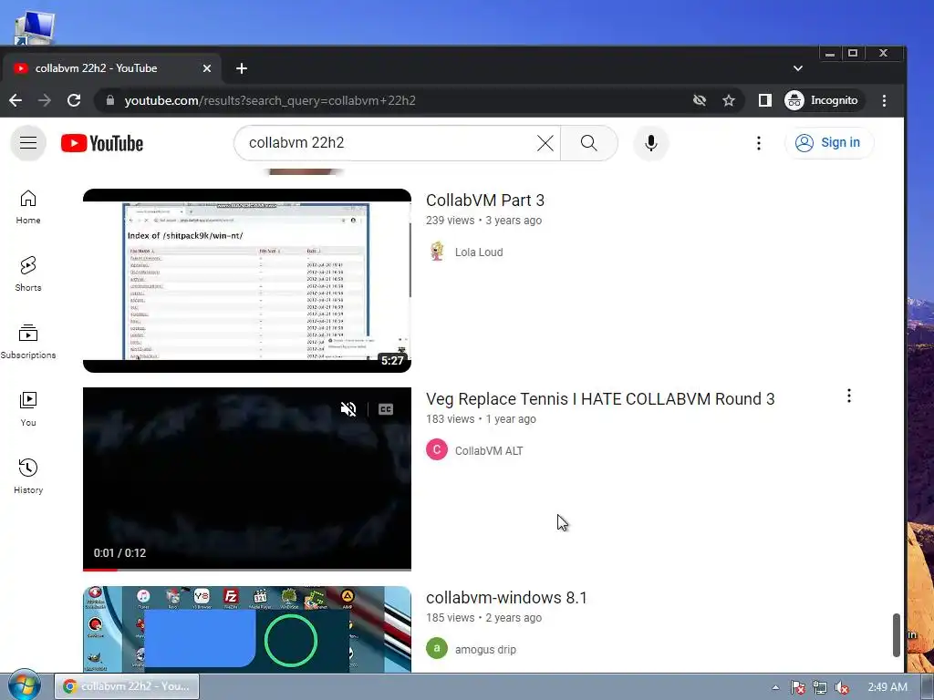Click the 5:27 duration badge
Viewport: 934px width, 700px height.
coord(392,360)
